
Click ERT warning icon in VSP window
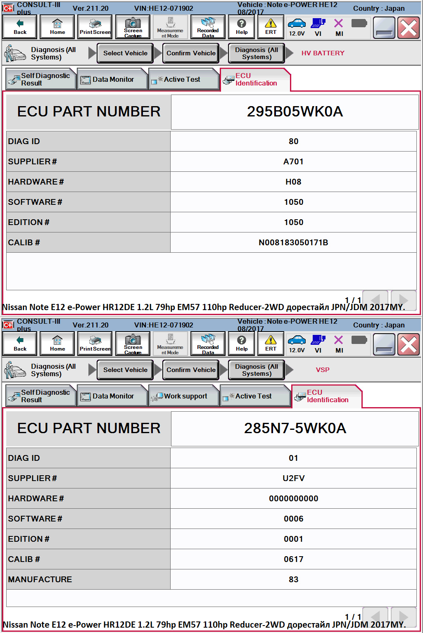pos(271,344)
